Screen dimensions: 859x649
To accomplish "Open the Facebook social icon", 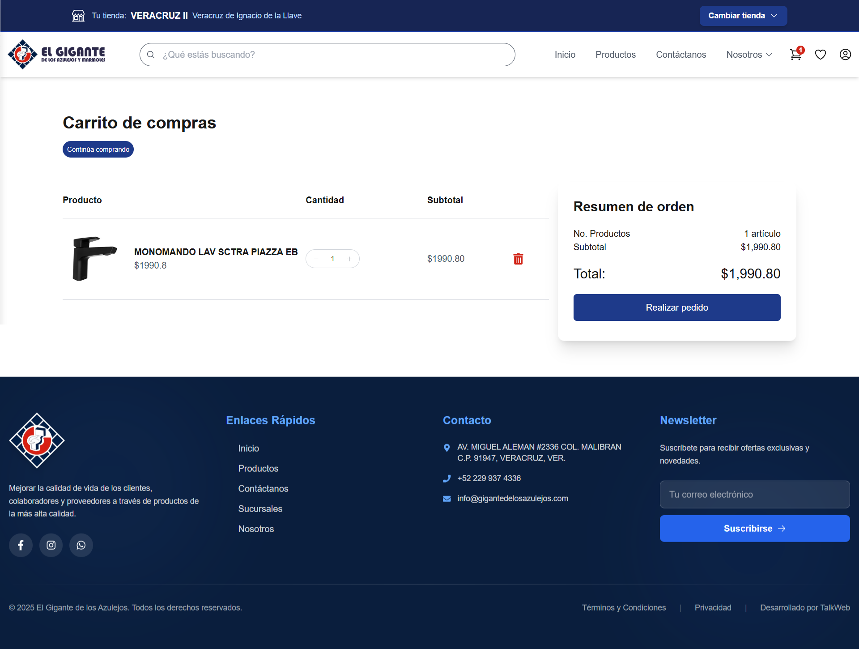I will click(21, 545).
